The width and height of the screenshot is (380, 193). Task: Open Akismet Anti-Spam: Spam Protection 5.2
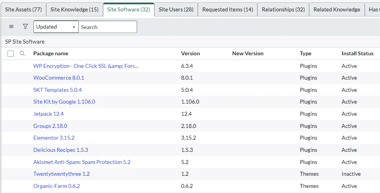[81, 162]
